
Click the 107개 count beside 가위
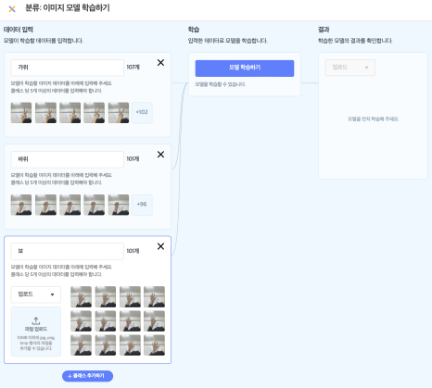[x=133, y=67]
